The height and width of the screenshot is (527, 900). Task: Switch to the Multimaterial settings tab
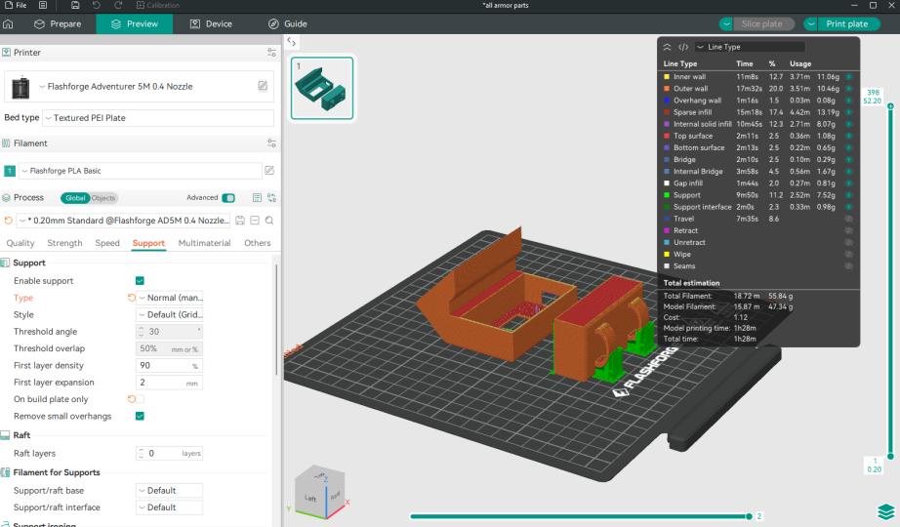pyautogui.click(x=204, y=243)
